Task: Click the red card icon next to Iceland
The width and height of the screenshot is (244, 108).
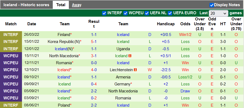Action: pyautogui.click(x=130, y=56)
